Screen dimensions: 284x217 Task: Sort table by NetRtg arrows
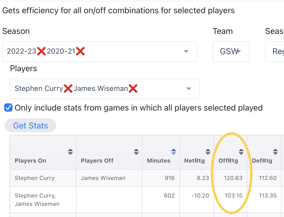point(208,152)
